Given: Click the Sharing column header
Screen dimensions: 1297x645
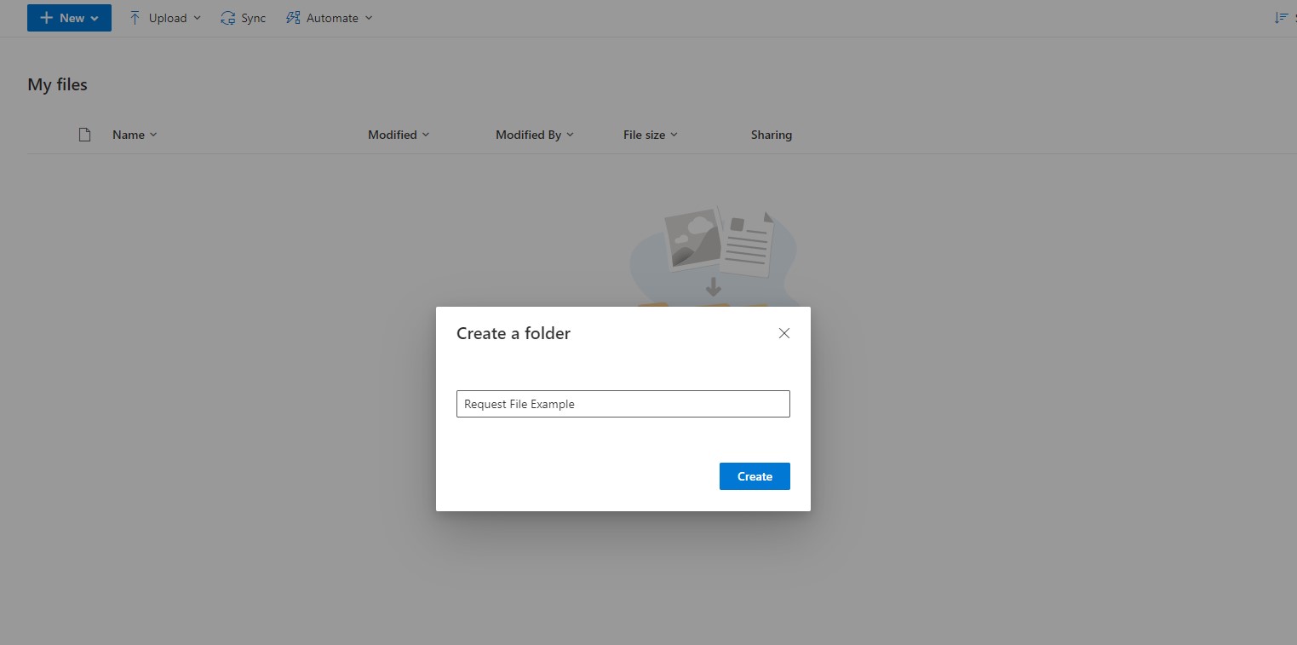Looking at the screenshot, I should (x=771, y=135).
